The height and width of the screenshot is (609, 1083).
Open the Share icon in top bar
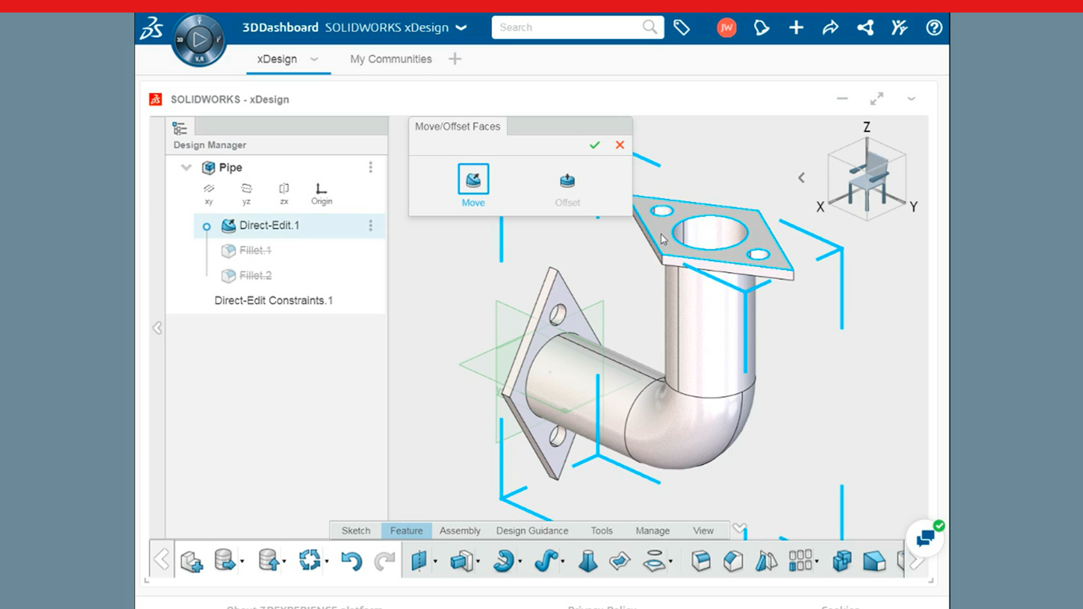click(x=830, y=28)
